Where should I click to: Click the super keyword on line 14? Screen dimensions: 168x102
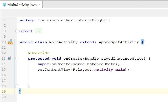[x=44, y=64]
